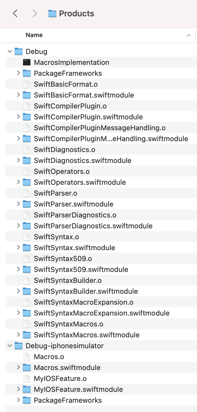Viewport: 197px width, 412px height.
Task: Collapse the Debug-iphonesimulator folder
Action: tap(10, 346)
